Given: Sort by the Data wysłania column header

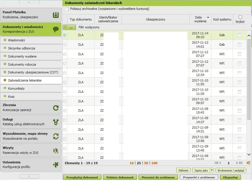Looking at the screenshot, I should coord(200,19).
